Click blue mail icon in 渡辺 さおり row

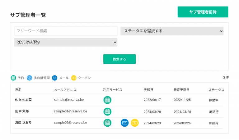124,123
